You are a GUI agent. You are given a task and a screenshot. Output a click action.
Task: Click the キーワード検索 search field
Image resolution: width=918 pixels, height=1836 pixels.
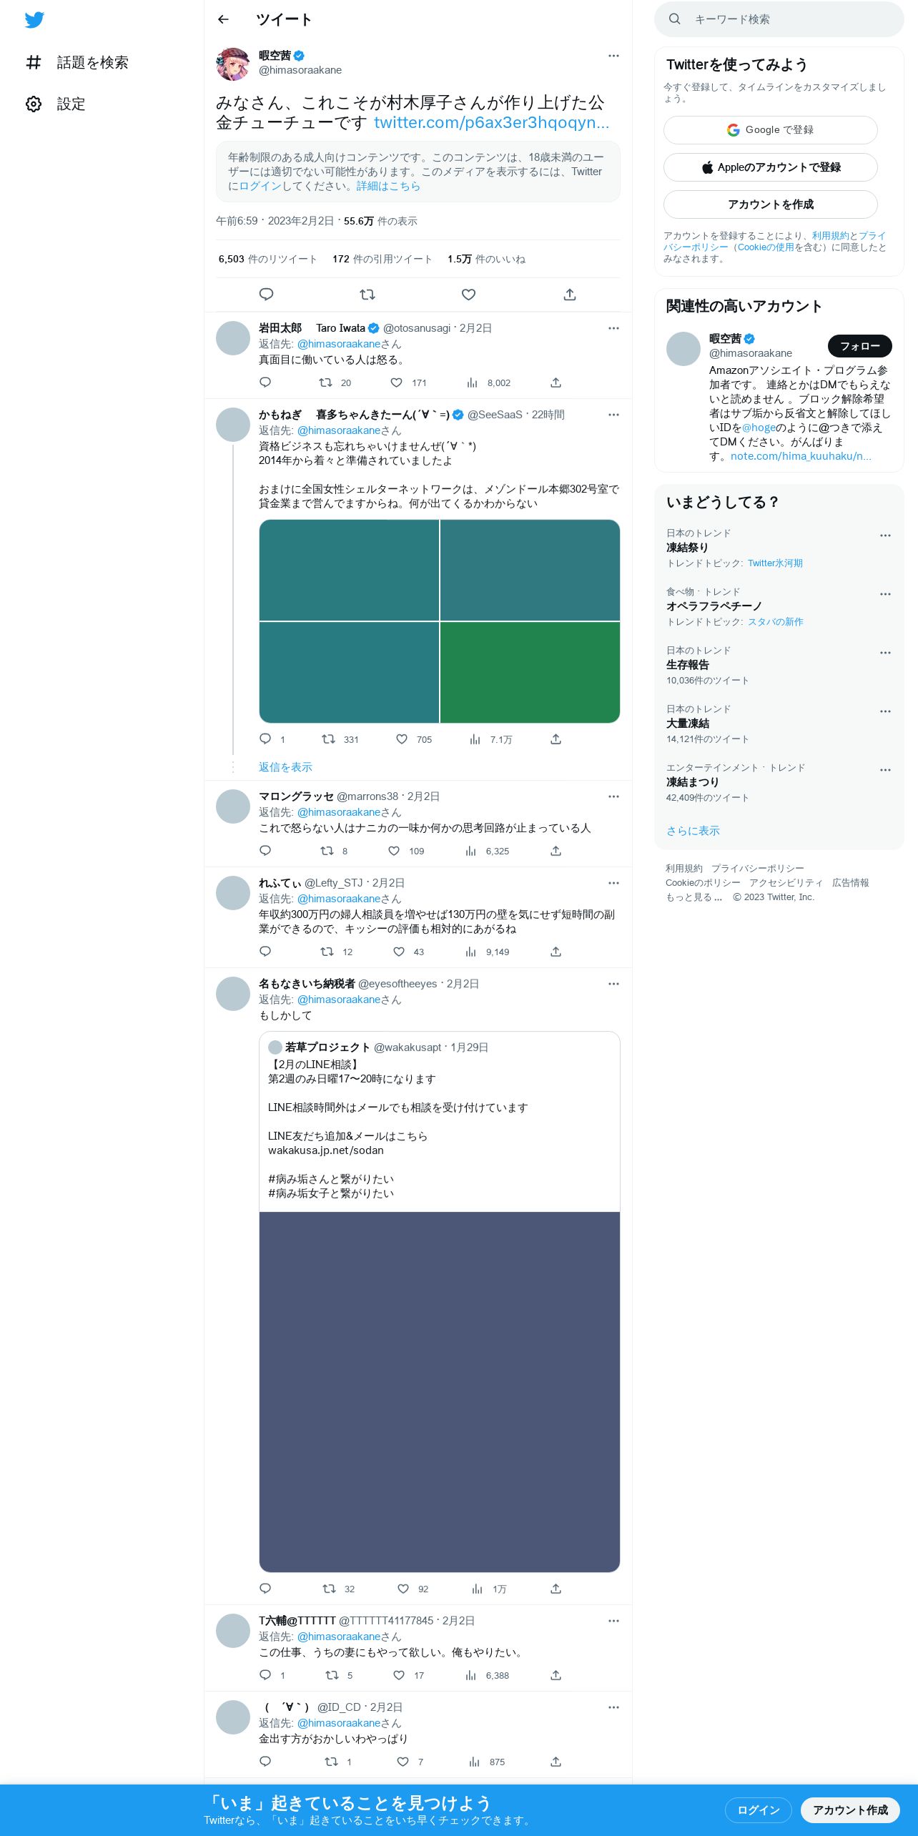coord(779,19)
